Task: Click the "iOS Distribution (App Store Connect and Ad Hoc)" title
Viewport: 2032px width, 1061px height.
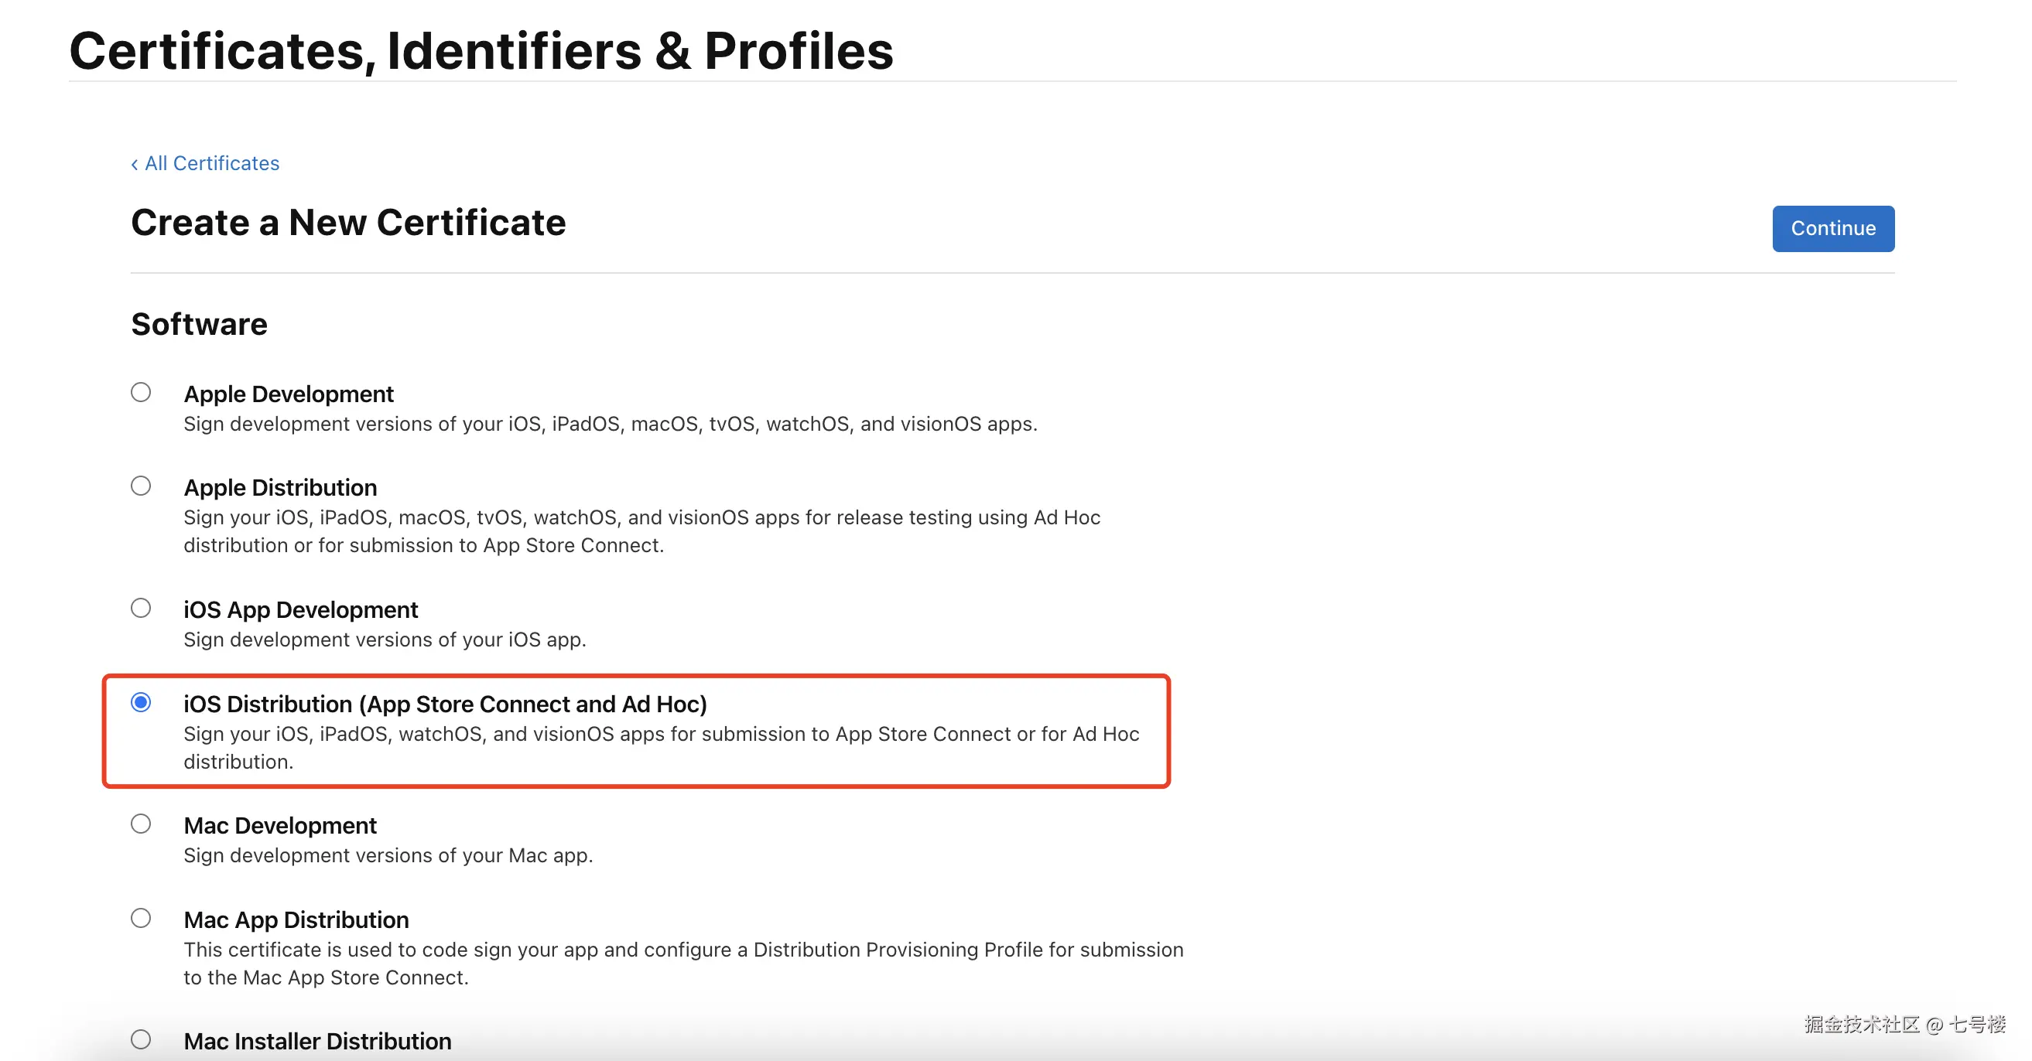Action: click(445, 704)
